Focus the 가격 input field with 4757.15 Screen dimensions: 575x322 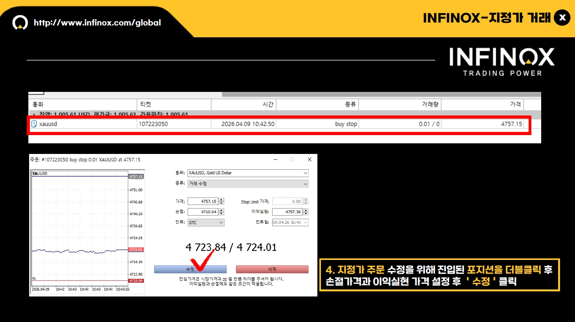(203, 201)
